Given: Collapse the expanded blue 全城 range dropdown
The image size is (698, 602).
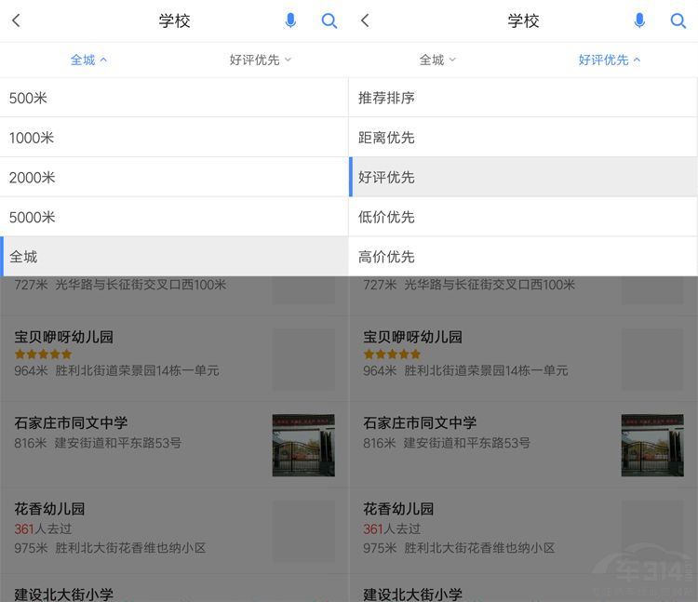Looking at the screenshot, I should coord(88,60).
